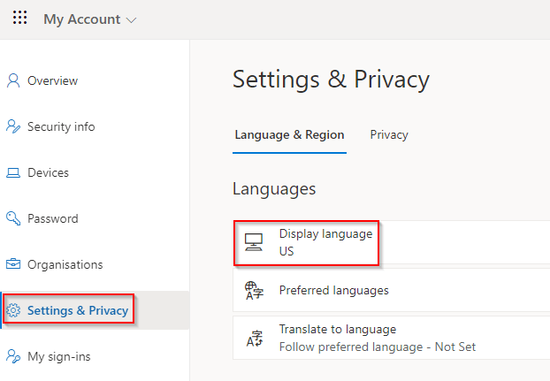The height and width of the screenshot is (381, 550).
Task: Expand the My Account dropdown chevron
Action: (132, 19)
